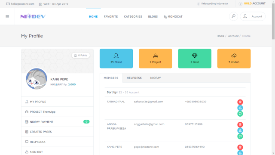Image resolution: width=275 pixels, height=155 pixels.
Task: Open Helpsdesk in sidebar
Action: 57,142
